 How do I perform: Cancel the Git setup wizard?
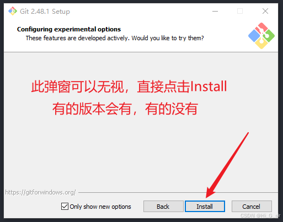tap(252, 207)
